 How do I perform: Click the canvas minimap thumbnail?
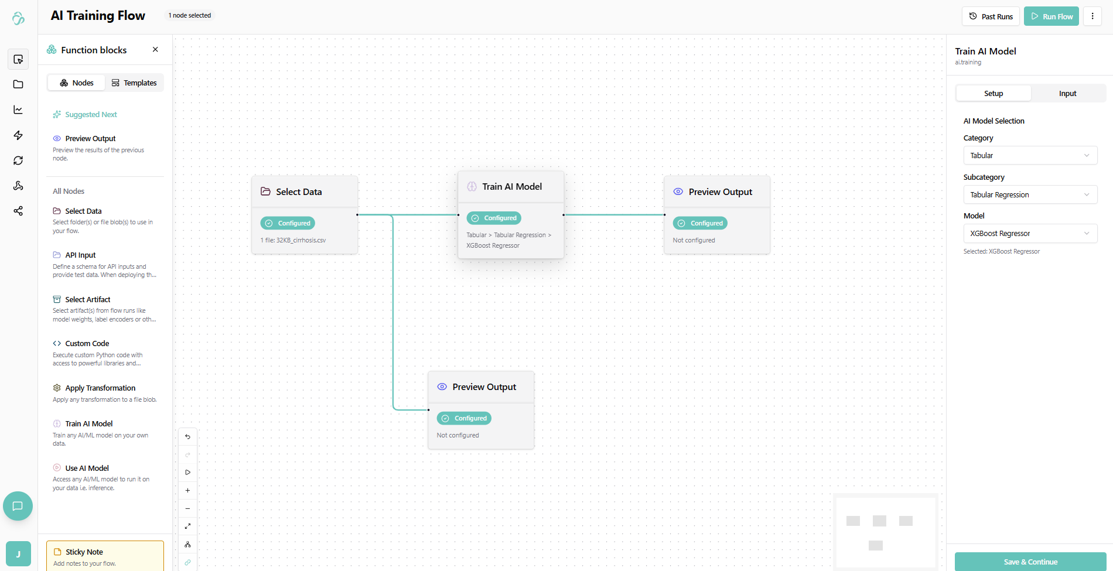(885, 532)
